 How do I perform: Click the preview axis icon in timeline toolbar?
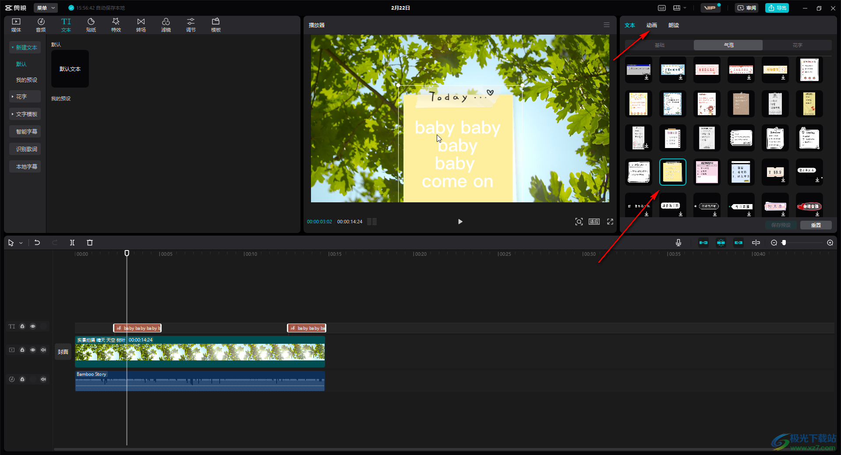click(x=756, y=243)
